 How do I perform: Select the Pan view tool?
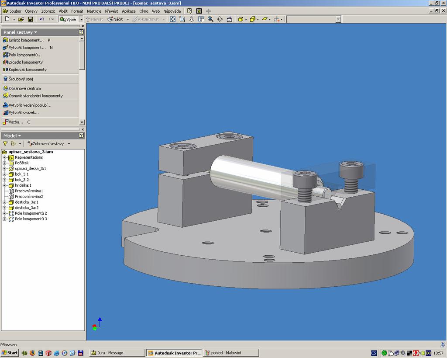201,19
